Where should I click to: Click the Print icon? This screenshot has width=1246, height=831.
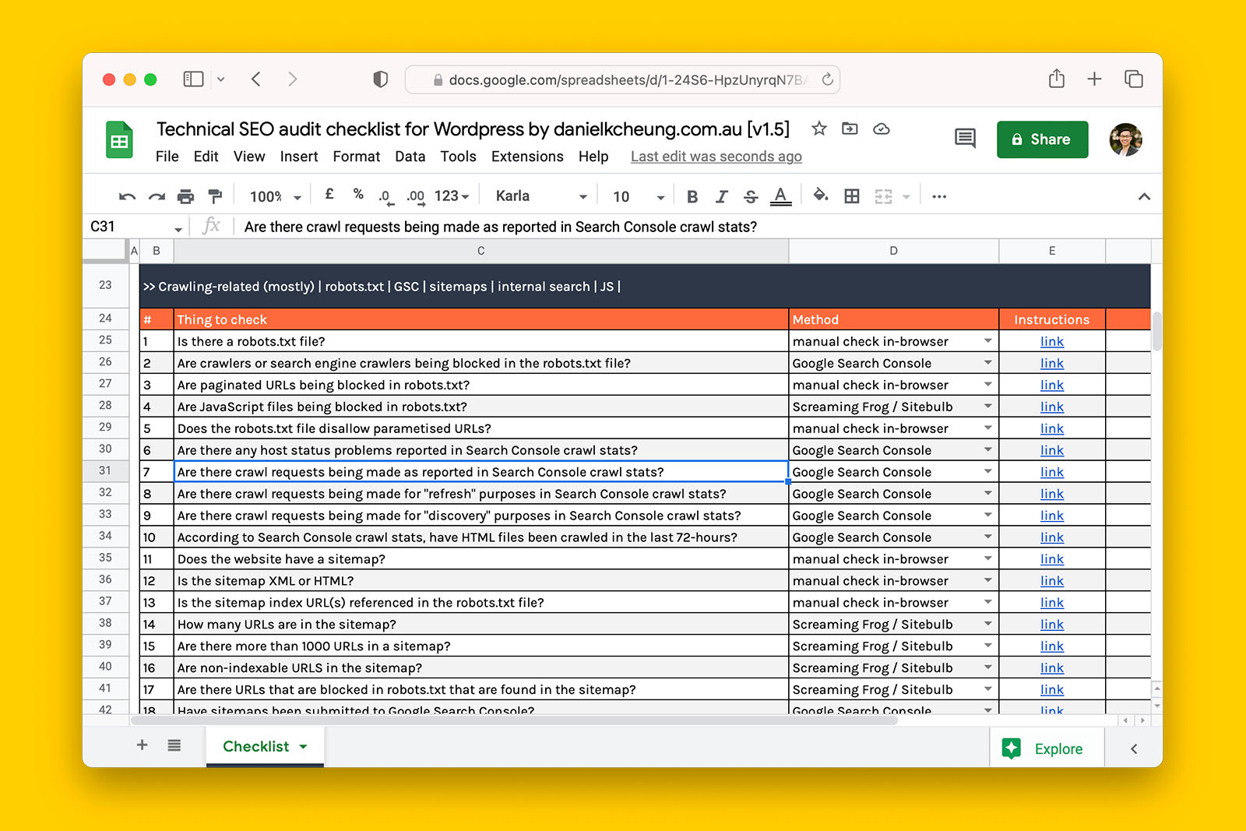click(x=185, y=197)
